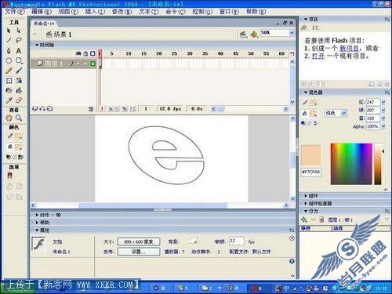Select the Arrow selection tool
Image resolution: width=392 pixels, height=294 pixels.
[x=9, y=31]
